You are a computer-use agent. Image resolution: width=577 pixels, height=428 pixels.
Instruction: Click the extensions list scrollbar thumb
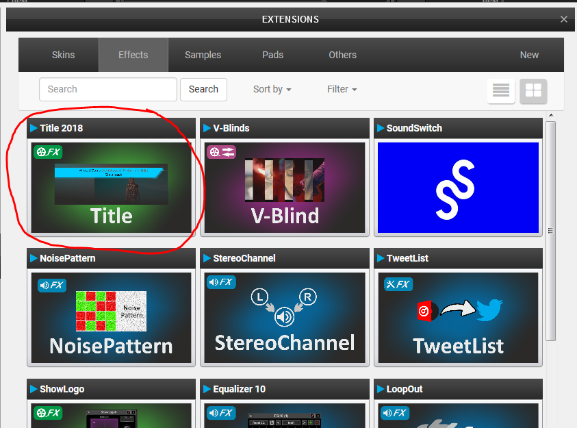click(550, 231)
